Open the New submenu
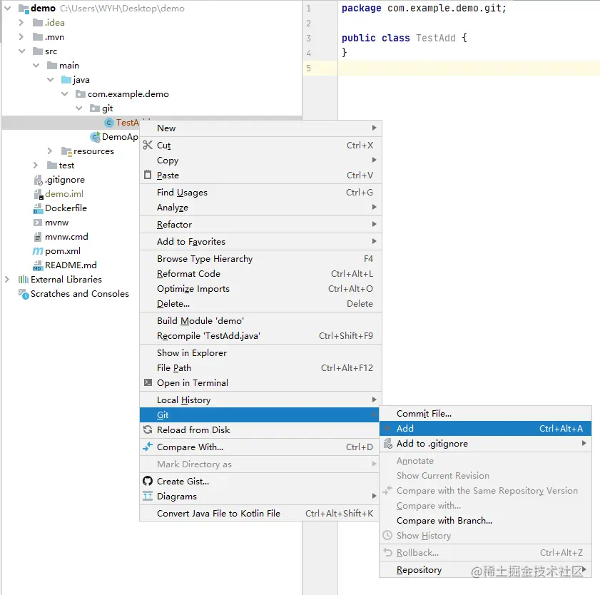 pyautogui.click(x=260, y=128)
